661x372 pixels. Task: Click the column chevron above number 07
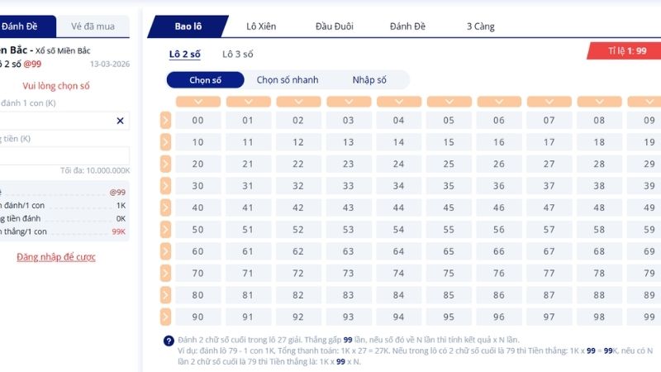click(549, 102)
